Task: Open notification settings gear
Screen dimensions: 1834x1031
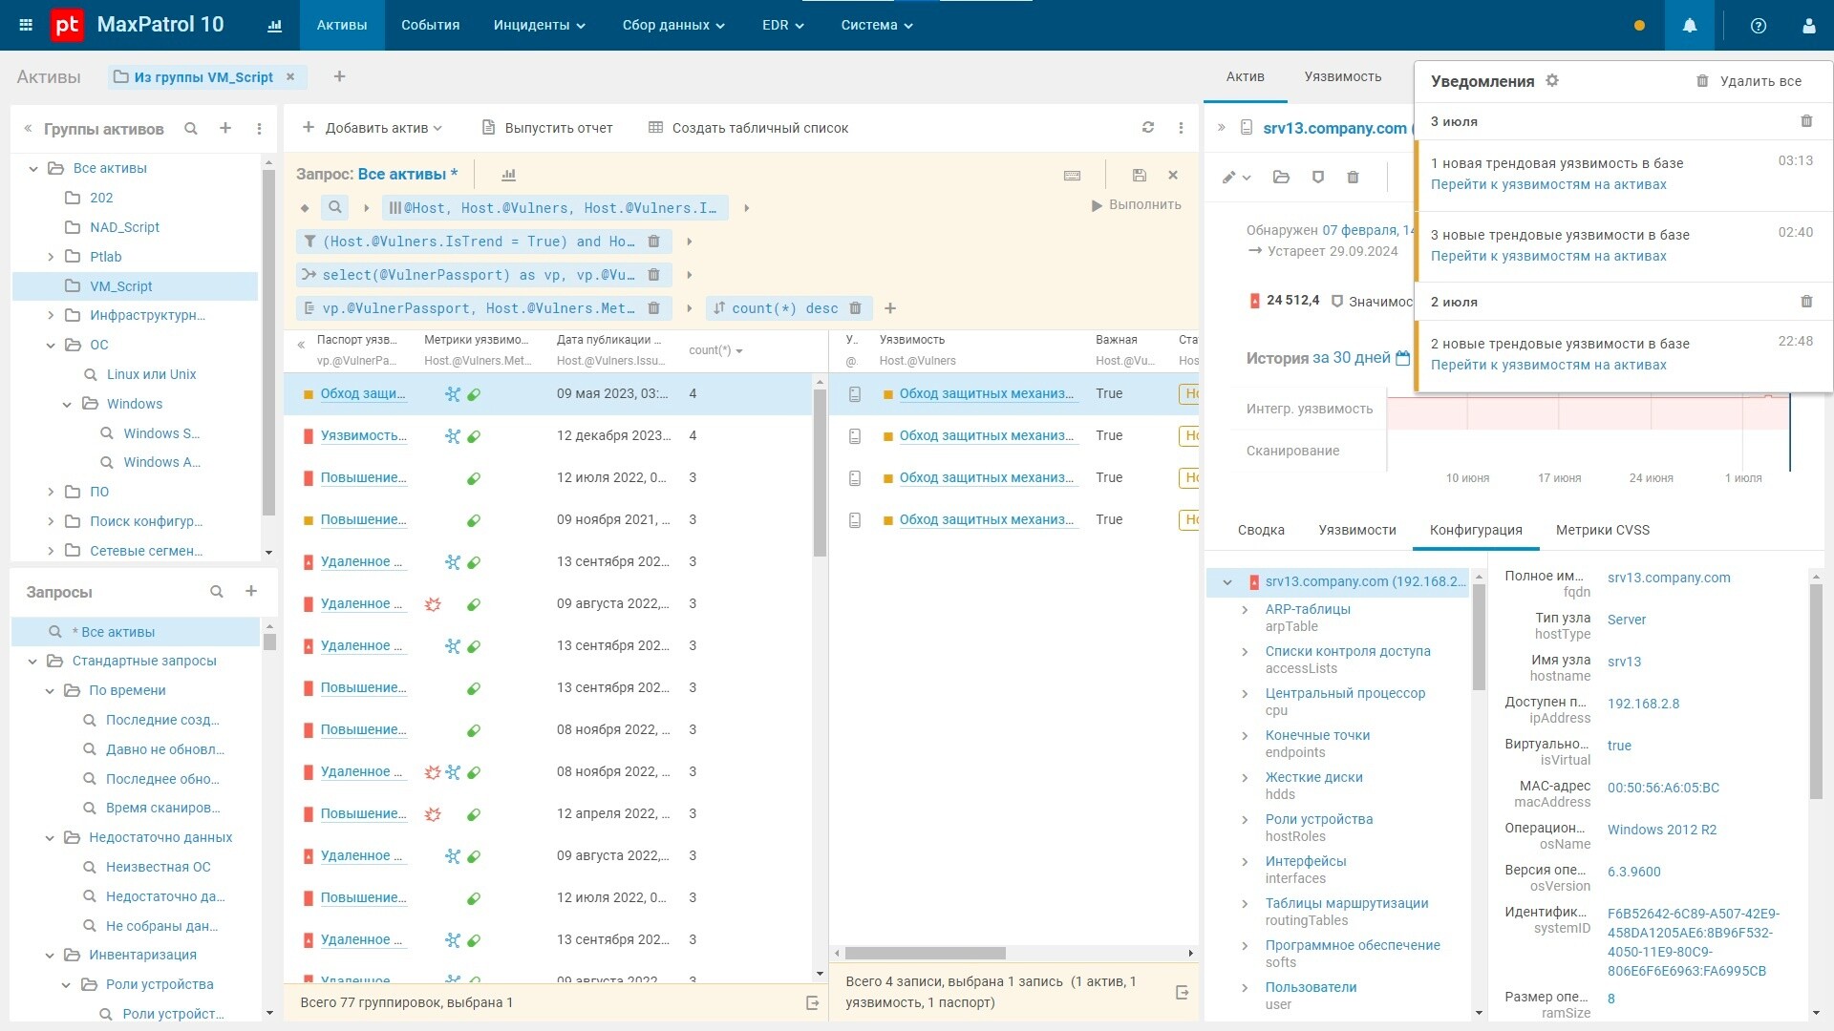Action: (1552, 81)
